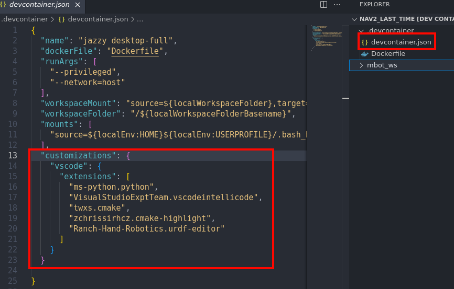Open Dockerfile from the Explorer tree
This screenshot has height=289, width=454.
tap(388, 54)
